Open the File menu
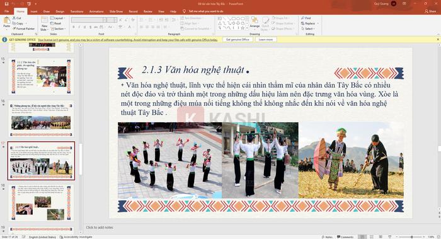This screenshot has height=239, width=441. 7,11
